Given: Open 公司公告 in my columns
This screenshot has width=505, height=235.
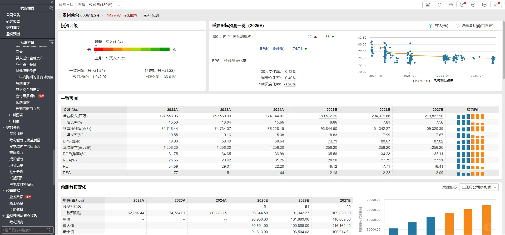Looking at the screenshot, I should pyautogui.click(x=13, y=15).
